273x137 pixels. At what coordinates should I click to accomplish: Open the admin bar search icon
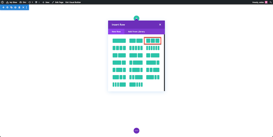pyautogui.click(x=270, y=2)
